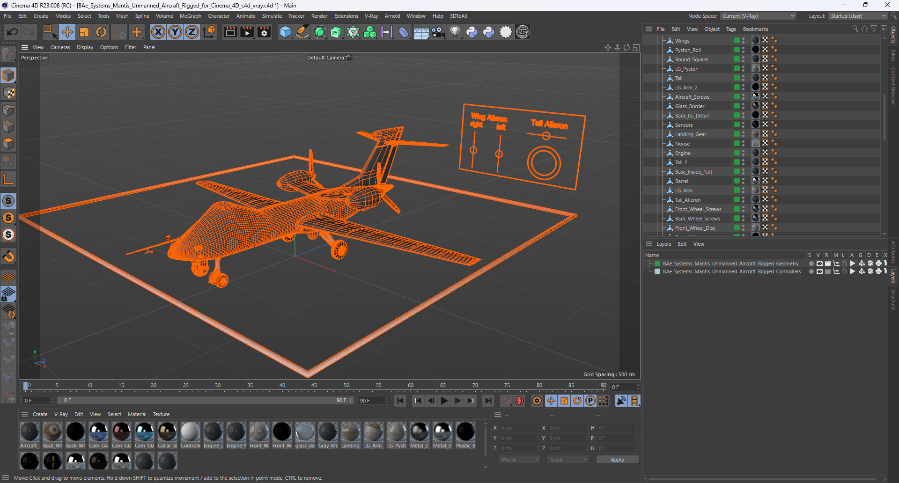Click the search icon in Objects panel
Image resolution: width=899 pixels, height=483 pixels.
coord(855,29)
